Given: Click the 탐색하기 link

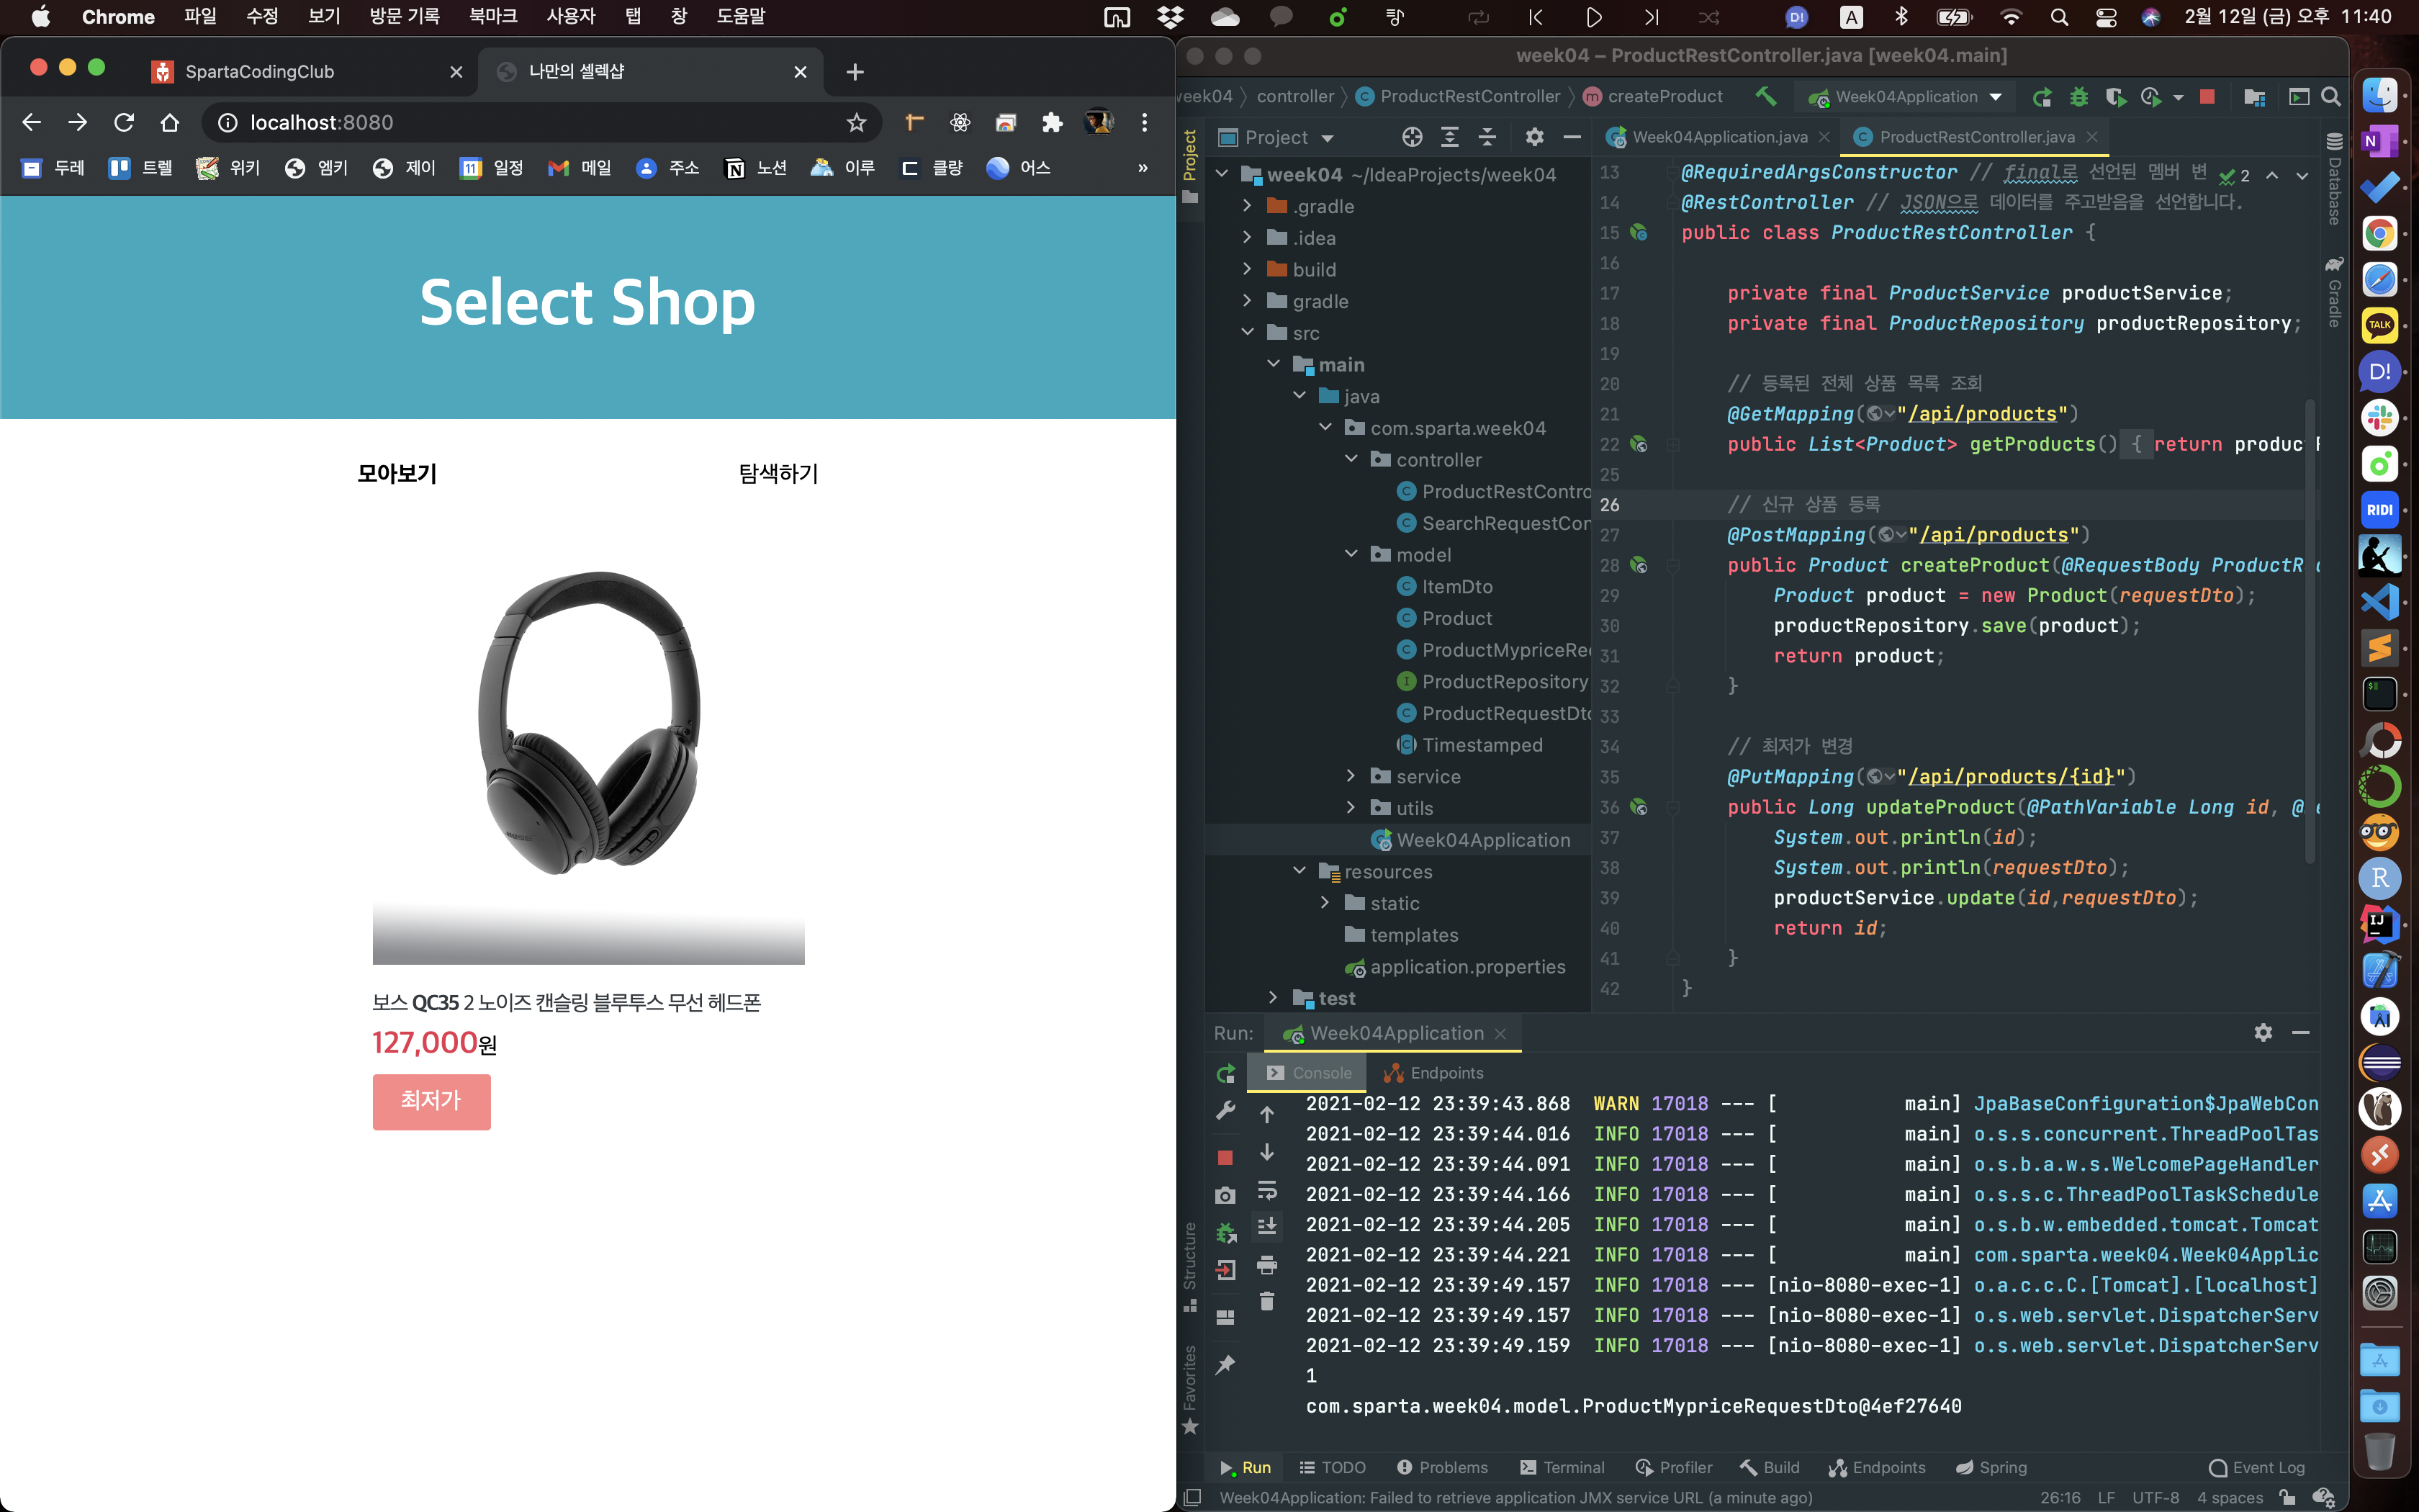Looking at the screenshot, I should [x=778, y=473].
